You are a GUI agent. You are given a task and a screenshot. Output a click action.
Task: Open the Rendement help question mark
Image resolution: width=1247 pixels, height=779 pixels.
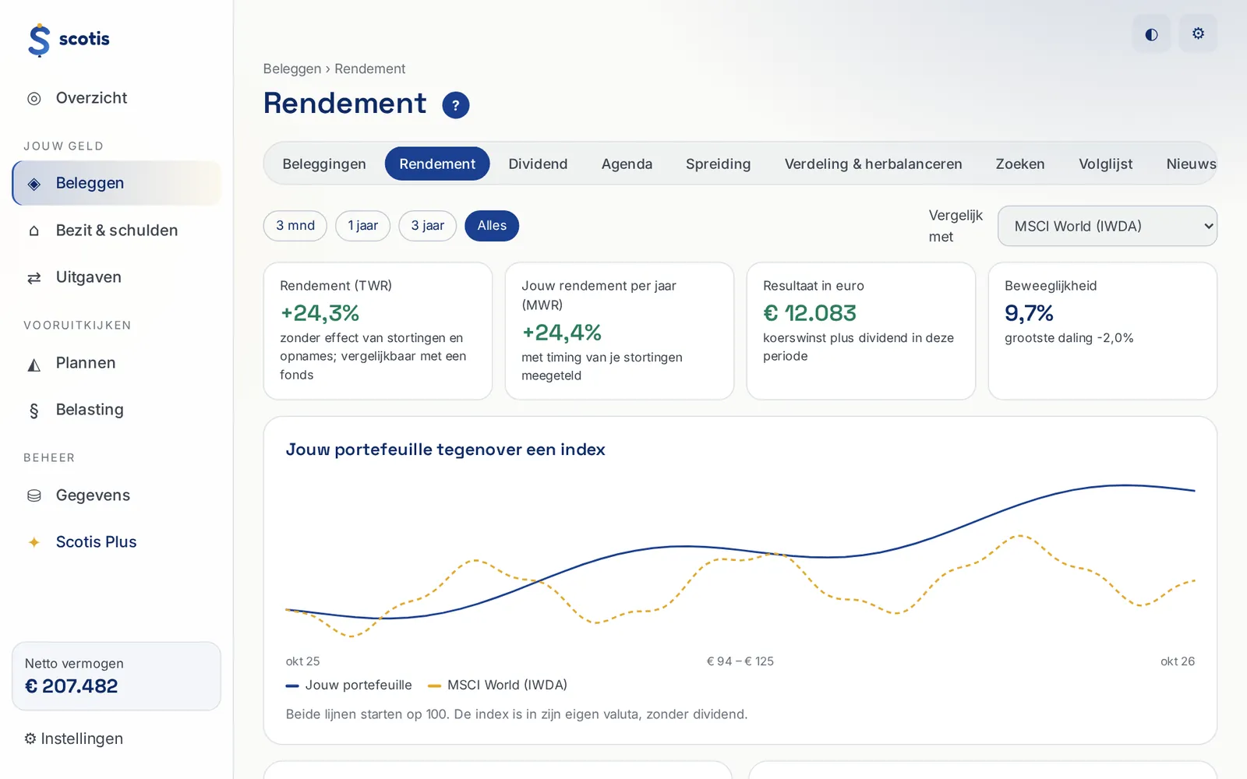click(x=456, y=105)
